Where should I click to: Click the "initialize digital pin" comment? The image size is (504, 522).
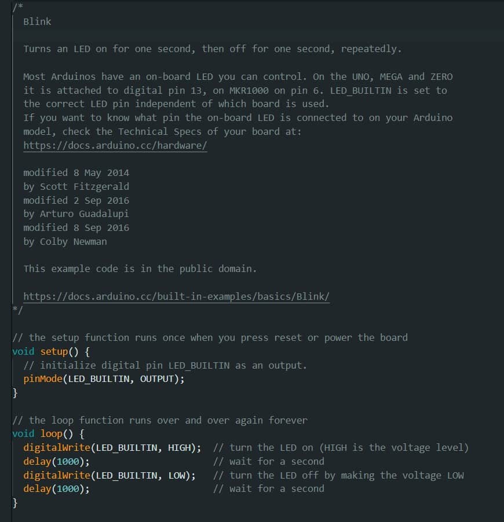165,365
